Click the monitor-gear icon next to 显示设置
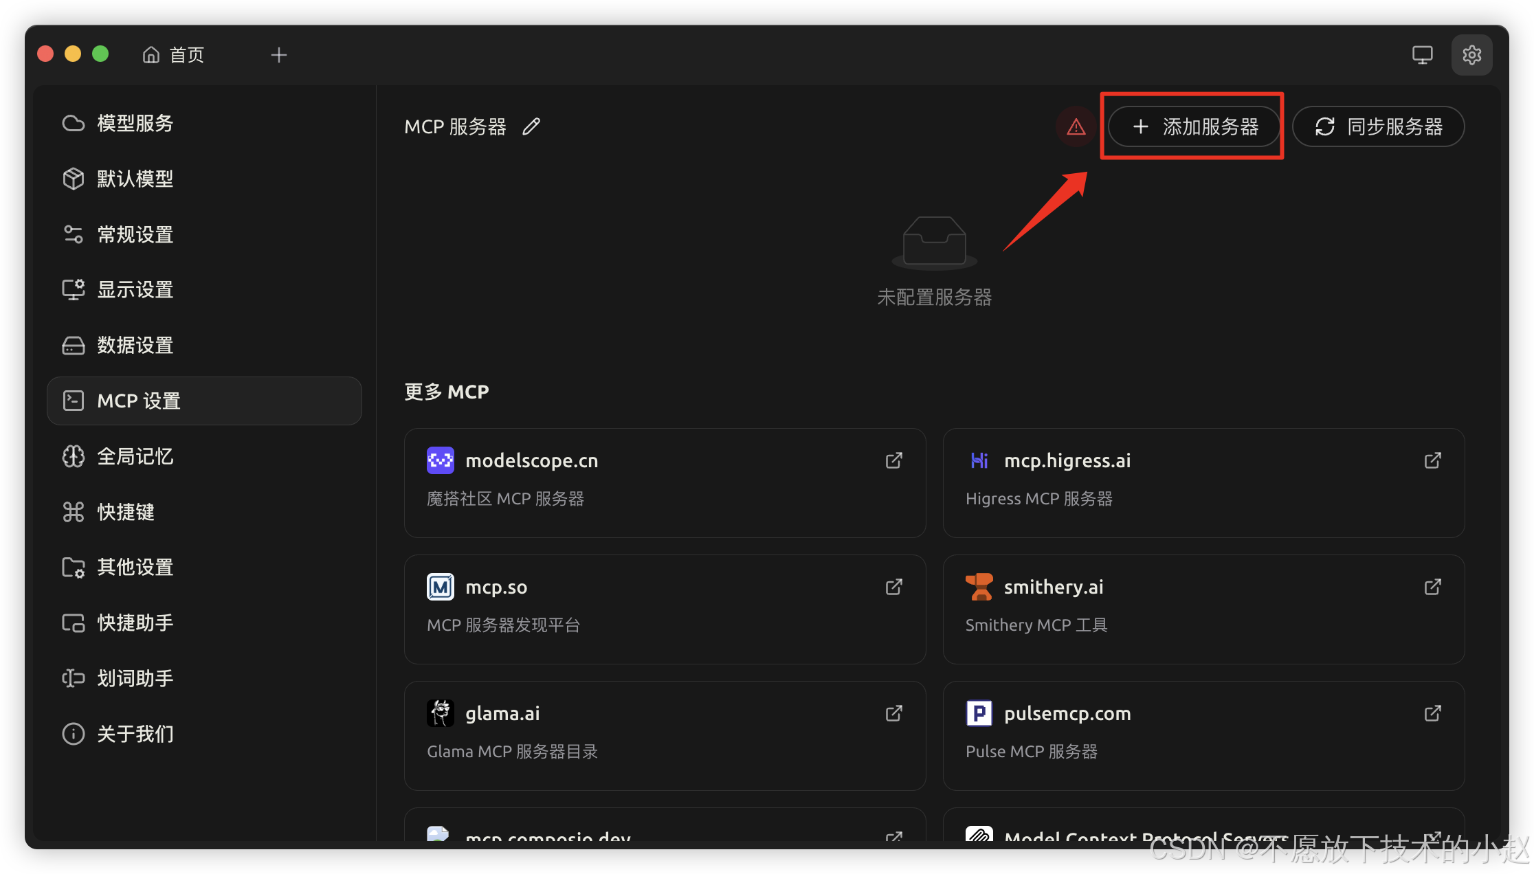 74,290
